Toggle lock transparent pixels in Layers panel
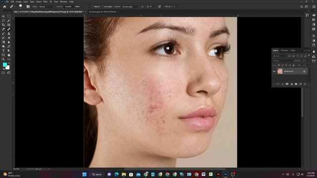This screenshot has width=317, height=178. 279,65
